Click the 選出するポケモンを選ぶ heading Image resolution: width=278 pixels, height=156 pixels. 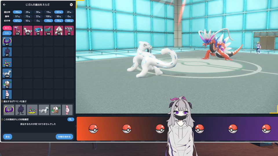point(15,101)
